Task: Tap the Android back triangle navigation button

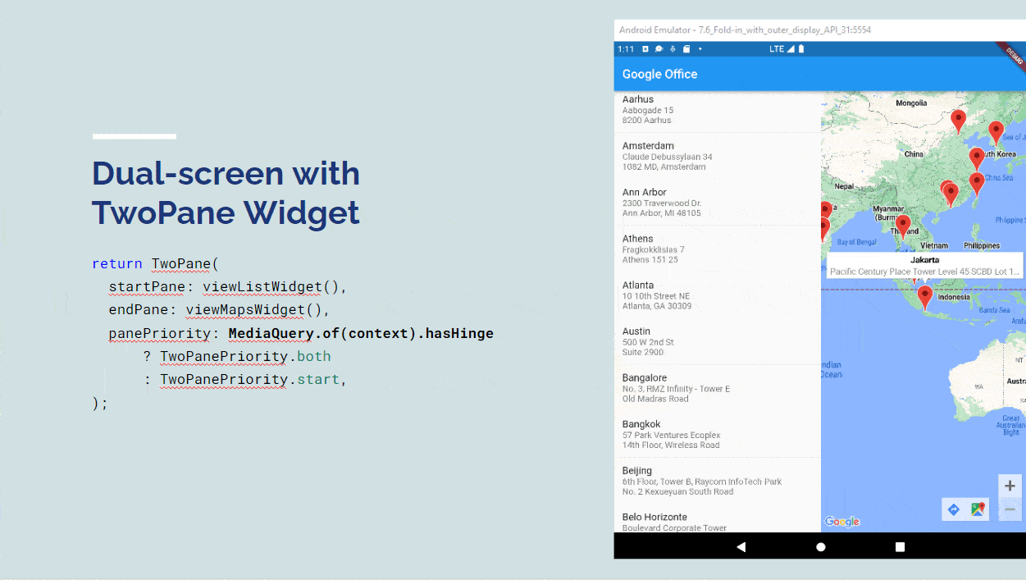Action: coord(741,546)
